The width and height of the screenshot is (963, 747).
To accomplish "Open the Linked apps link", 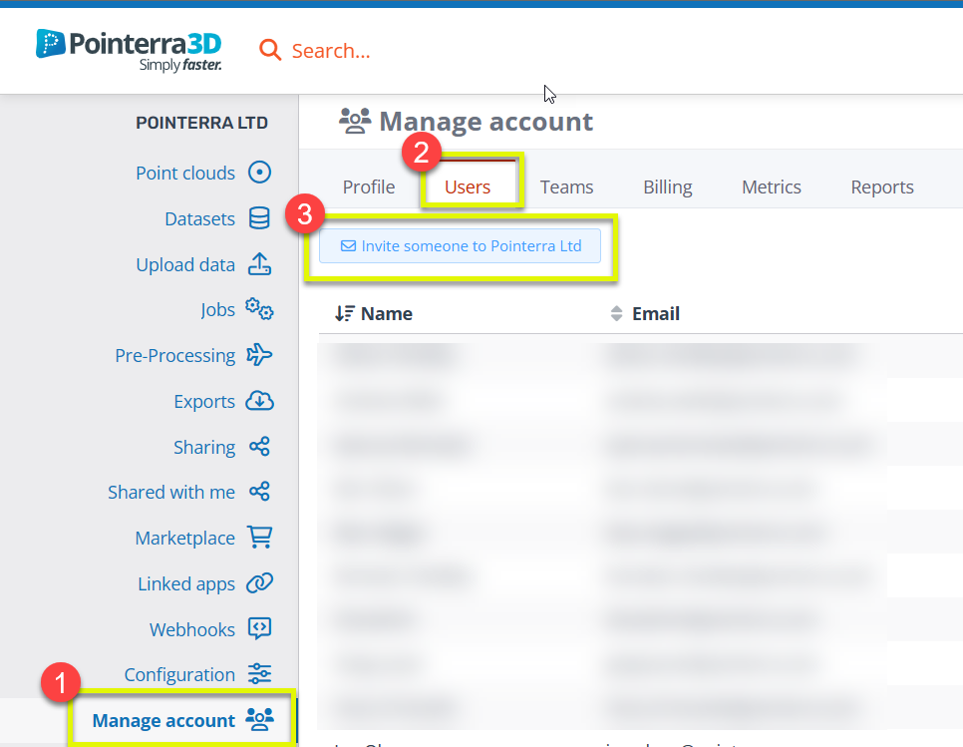I will (x=186, y=583).
